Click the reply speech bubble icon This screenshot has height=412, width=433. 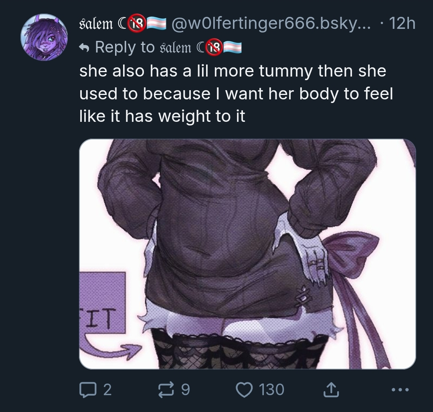(88, 390)
